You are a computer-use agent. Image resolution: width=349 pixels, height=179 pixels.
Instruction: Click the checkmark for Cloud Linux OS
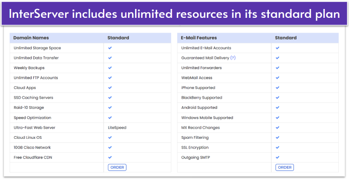(x=110, y=137)
